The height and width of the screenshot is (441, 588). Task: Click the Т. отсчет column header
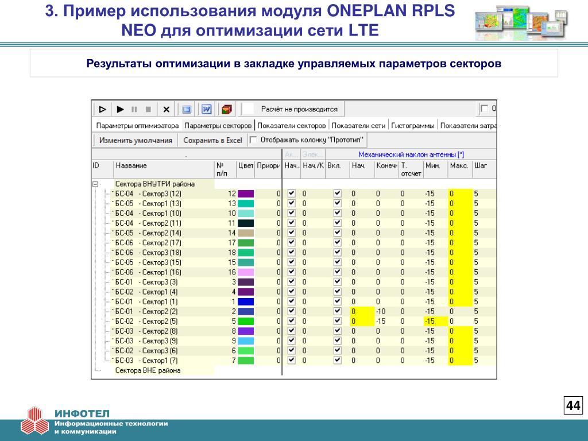click(x=411, y=169)
